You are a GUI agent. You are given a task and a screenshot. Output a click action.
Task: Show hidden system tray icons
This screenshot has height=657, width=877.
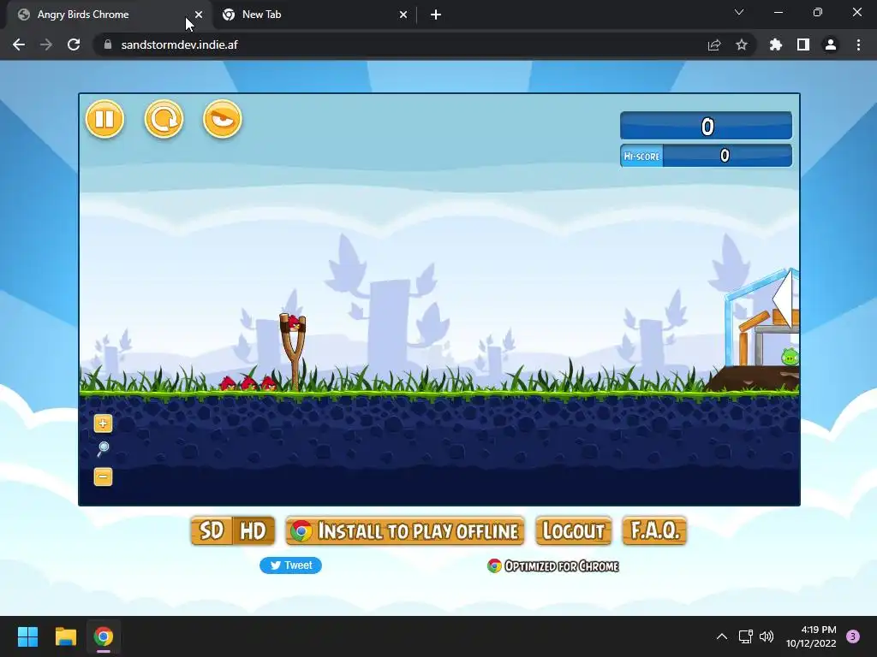(x=722, y=636)
